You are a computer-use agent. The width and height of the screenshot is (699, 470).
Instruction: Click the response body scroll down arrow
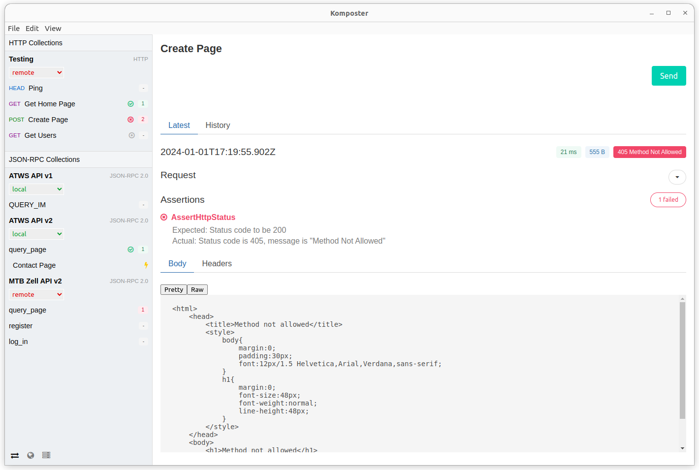pyautogui.click(x=682, y=448)
